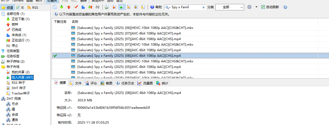The image size is (329, 125).
Task: Click the red checkmark completed toolbar icon
Action: pyautogui.click(x=76, y=7)
